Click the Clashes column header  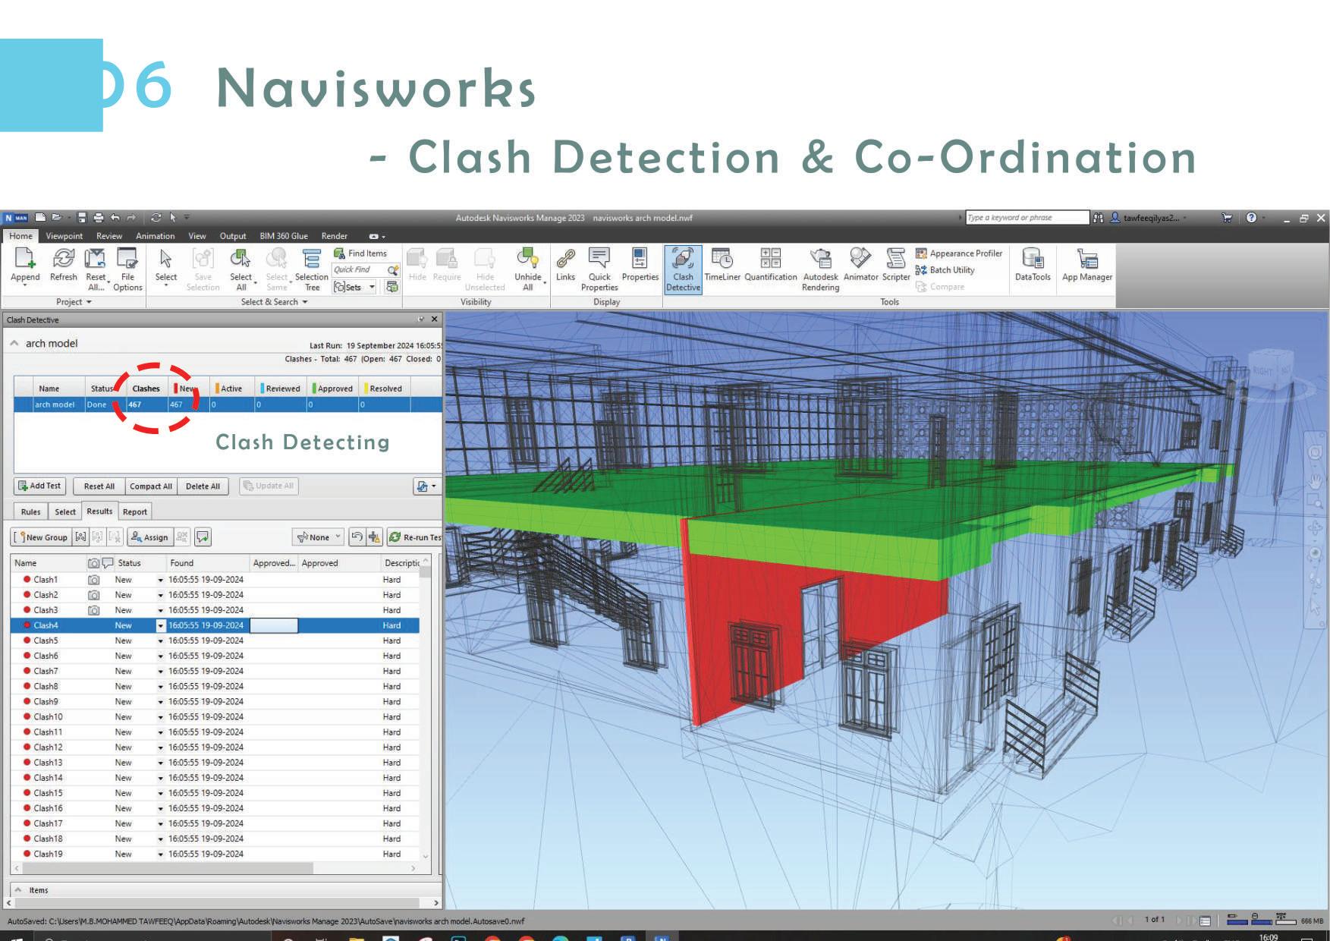[x=146, y=389]
